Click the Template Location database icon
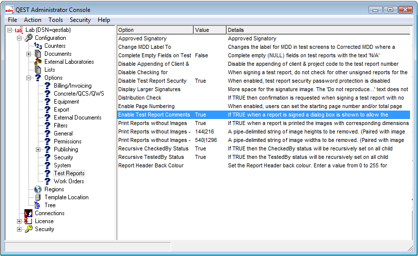This screenshot has width=418, height=256. point(38,197)
